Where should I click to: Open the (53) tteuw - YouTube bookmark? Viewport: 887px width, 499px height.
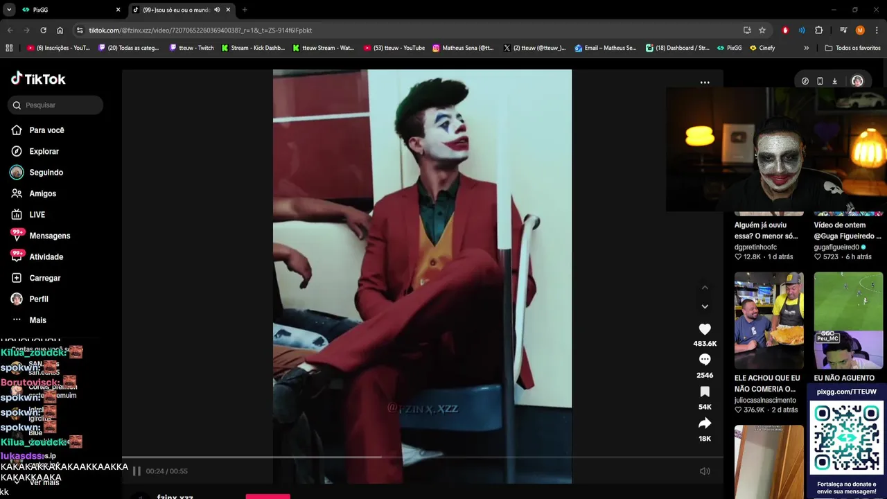coord(394,48)
